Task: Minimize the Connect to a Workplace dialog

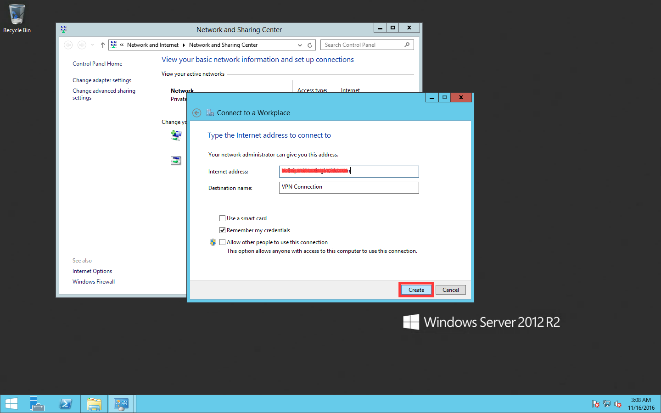Action: tap(432, 97)
